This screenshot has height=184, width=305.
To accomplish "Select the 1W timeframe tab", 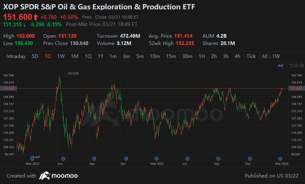I will (61, 56).
